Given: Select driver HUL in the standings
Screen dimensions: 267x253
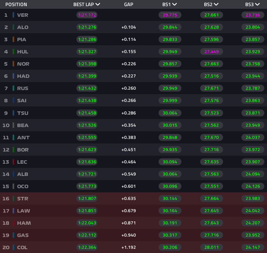Looking at the screenshot, I should pyautogui.click(x=23, y=52).
